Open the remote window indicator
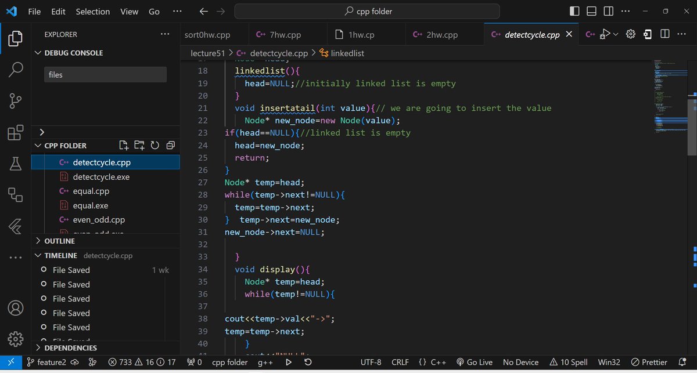697x373 pixels. [10, 362]
